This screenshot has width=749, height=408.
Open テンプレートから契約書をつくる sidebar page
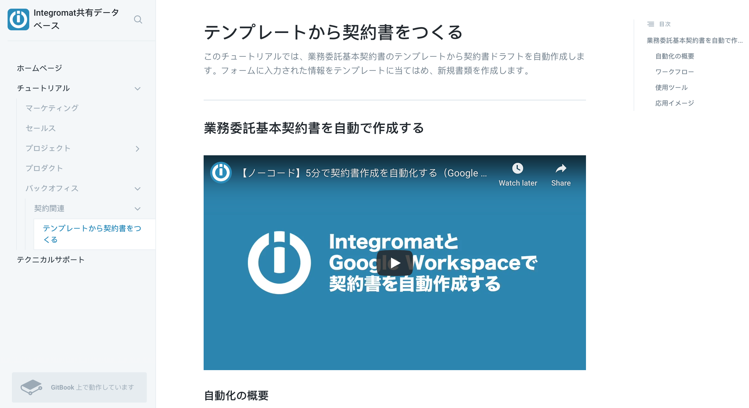pos(95,234)
